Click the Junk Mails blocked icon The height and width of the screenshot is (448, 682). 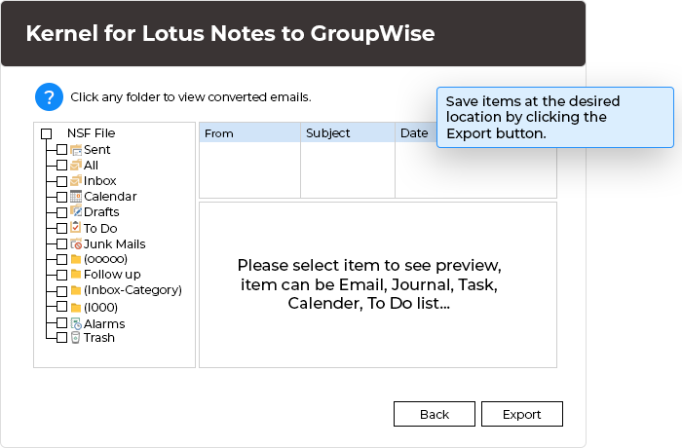tap(76, 244)
